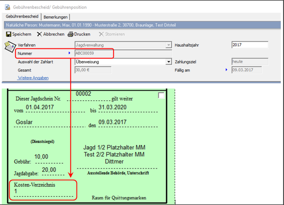Click the Speichern floppy disk icon
Screen dimensions: 284x205
[x=9, y=34]
